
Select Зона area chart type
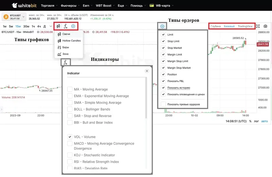click(x=69, y=54)
